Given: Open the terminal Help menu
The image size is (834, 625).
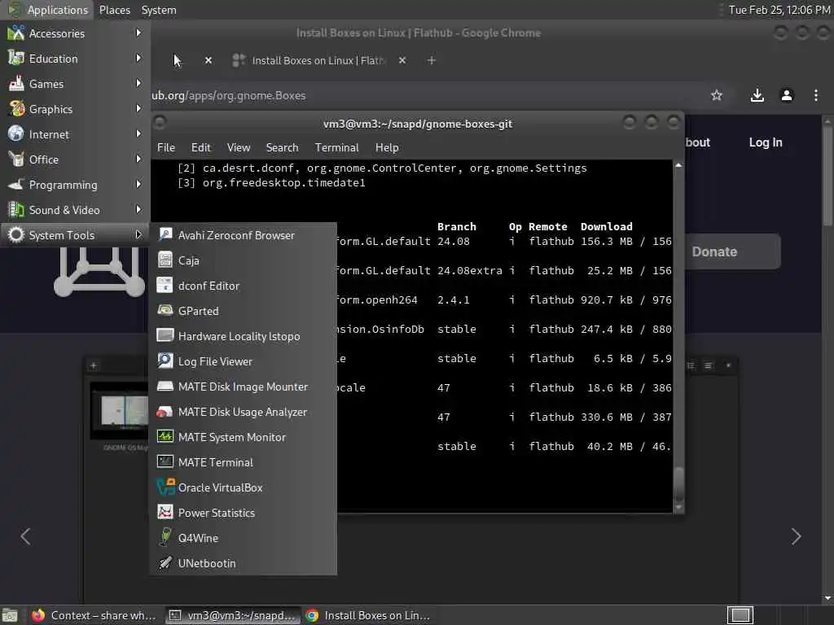Looking at the screenshot, I should click(x=387, y=147).
